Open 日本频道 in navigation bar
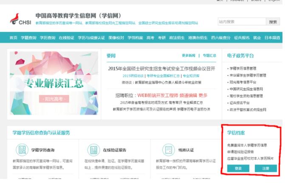This screenshot has height=184, width=285. pos(272,38)
